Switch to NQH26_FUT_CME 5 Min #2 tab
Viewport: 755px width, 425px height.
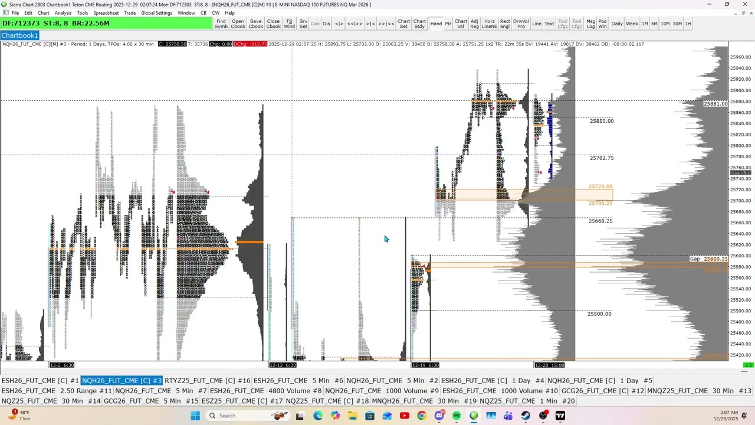click(x=392, y=381)
